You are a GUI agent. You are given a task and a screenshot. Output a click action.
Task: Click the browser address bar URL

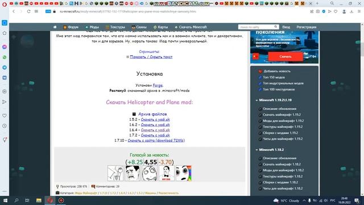click(x=127, y=11)
